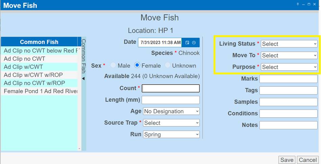The image size is (321, 164).
Task: Choose the Female sex option
Action: [x=137, y=65]
